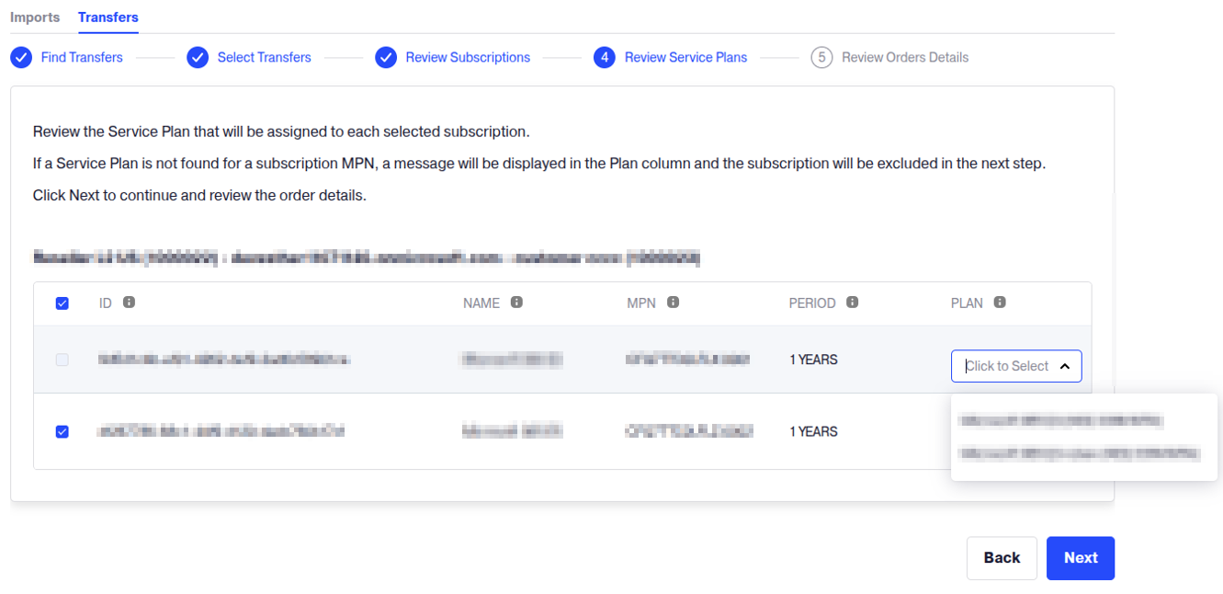Select the Transfers tab
Viewport: 1223px width, 594px height.
click(x=108, y=17)
